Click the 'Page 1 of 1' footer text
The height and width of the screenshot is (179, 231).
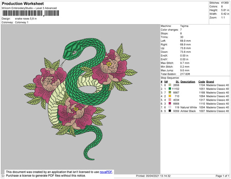pos(222,176)
